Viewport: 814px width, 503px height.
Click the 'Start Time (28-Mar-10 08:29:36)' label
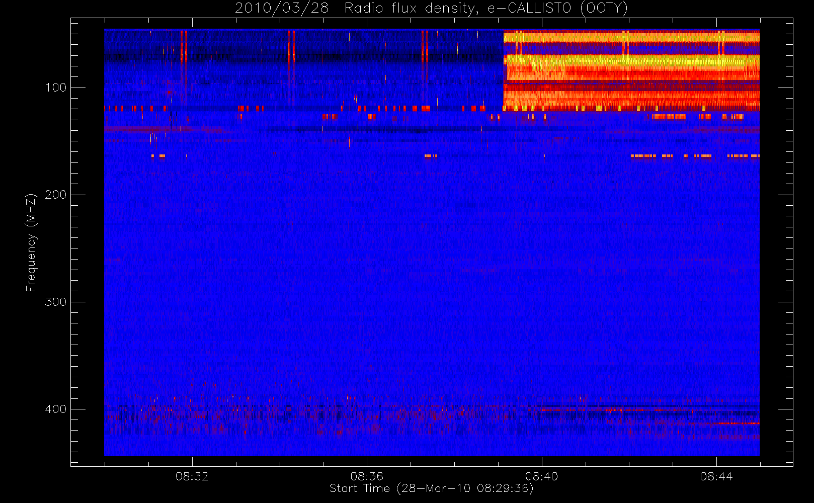click(x=431, y=488)
